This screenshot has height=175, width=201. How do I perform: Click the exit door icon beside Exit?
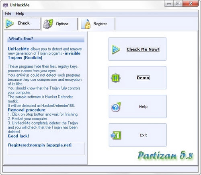116,135
